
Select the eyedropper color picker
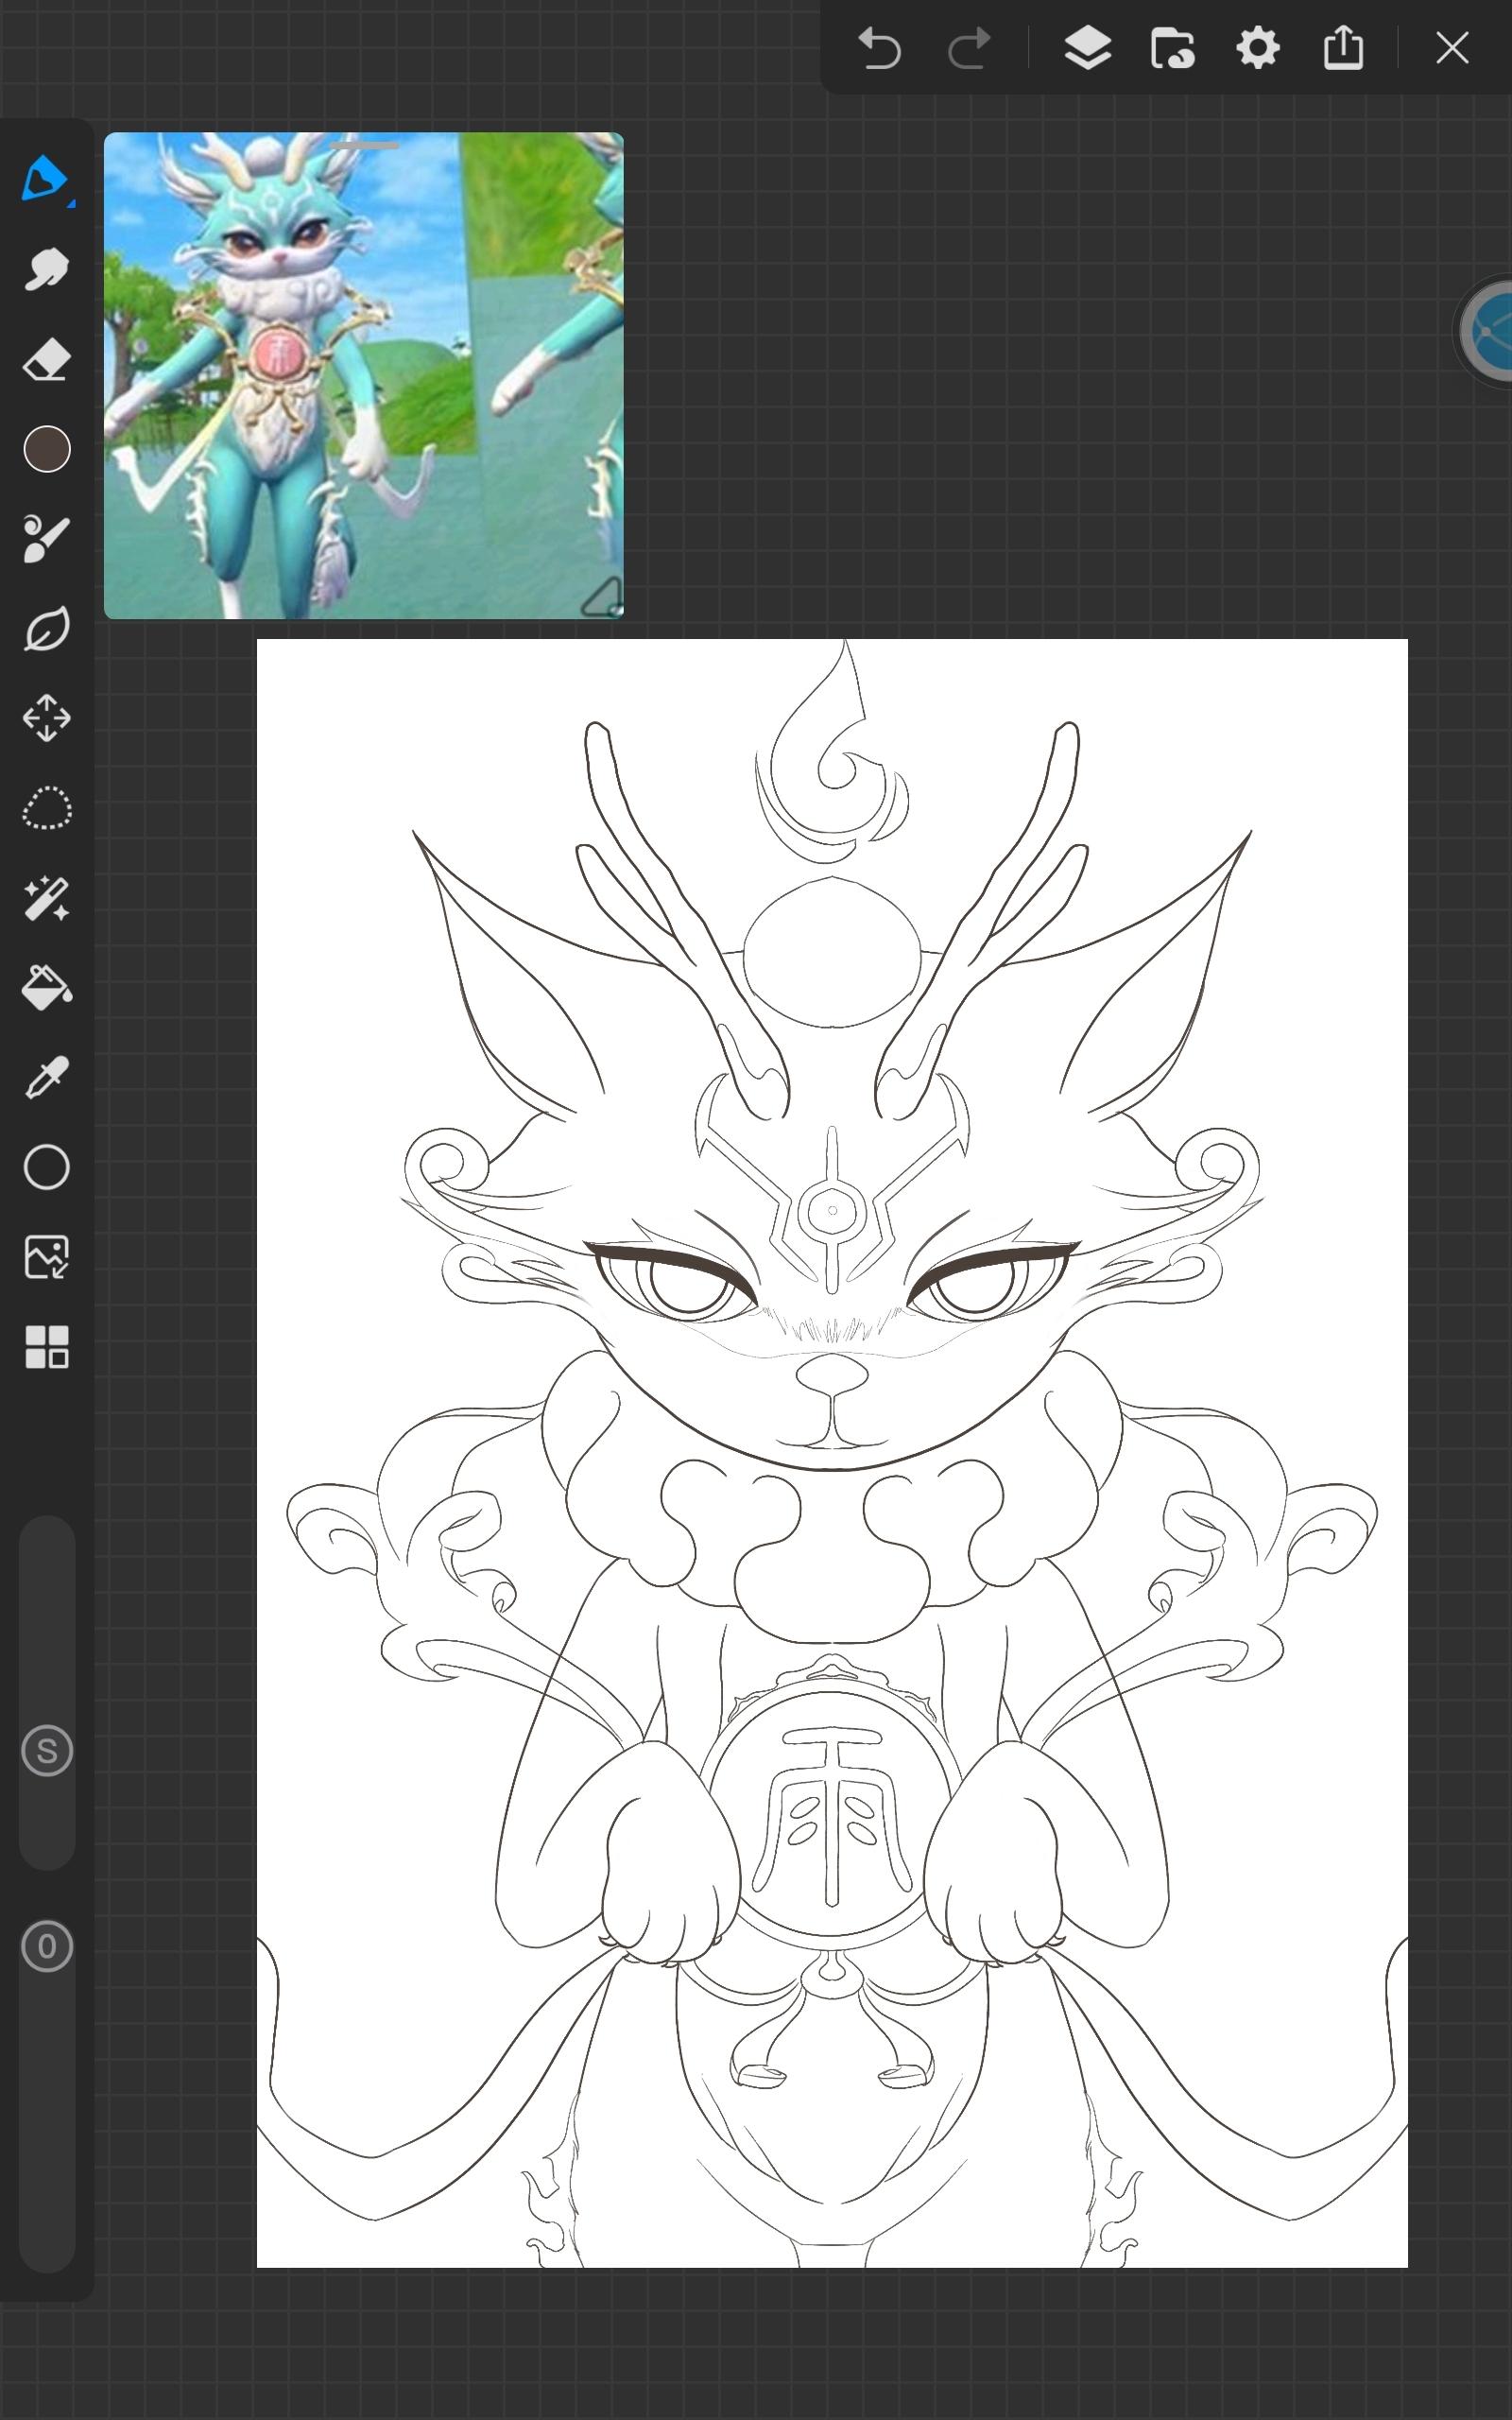point(46,1077)
